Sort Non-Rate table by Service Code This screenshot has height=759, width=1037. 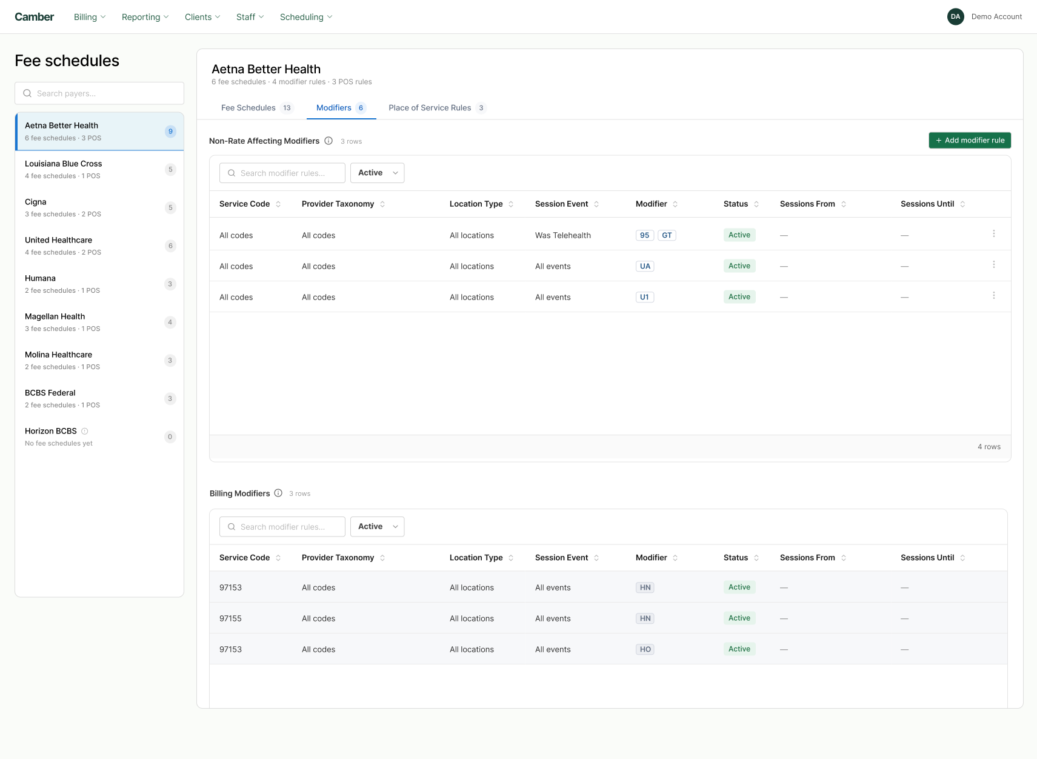click(278, 204)
